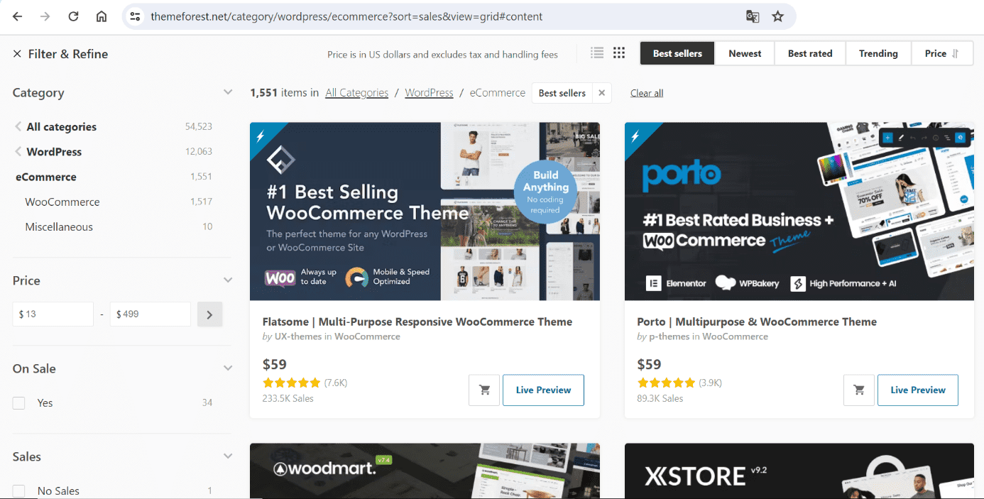The width and height of the screenshot is (984, 499).
Task: Click the Porto star rating
Action: click(x=666, y=383)
